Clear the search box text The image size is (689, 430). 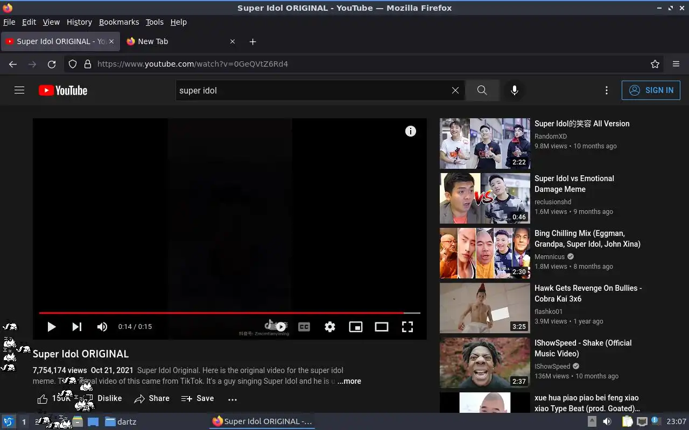click(455, 90)
